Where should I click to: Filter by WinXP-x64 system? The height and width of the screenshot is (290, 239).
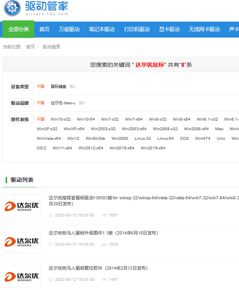[74, 129]
